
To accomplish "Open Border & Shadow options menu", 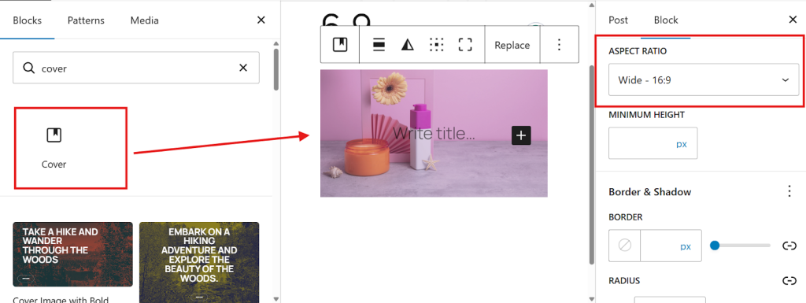I will pyautogui.click(x=789, y=191).
